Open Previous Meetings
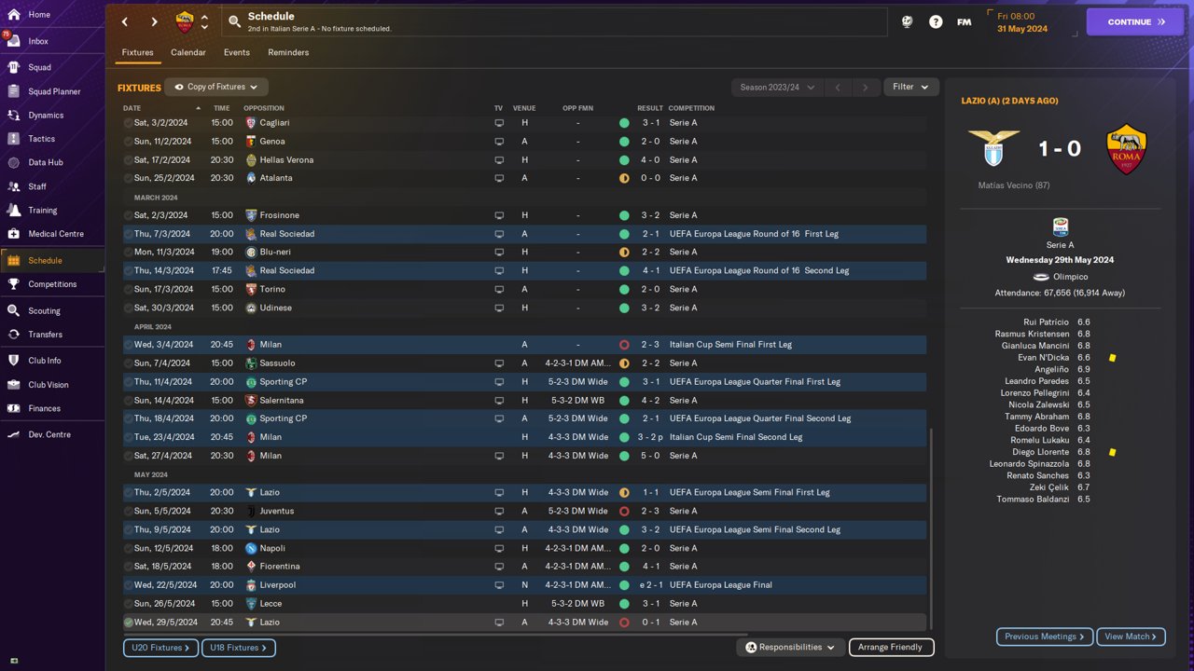1194x671 pixels. tap(1045, 637)
